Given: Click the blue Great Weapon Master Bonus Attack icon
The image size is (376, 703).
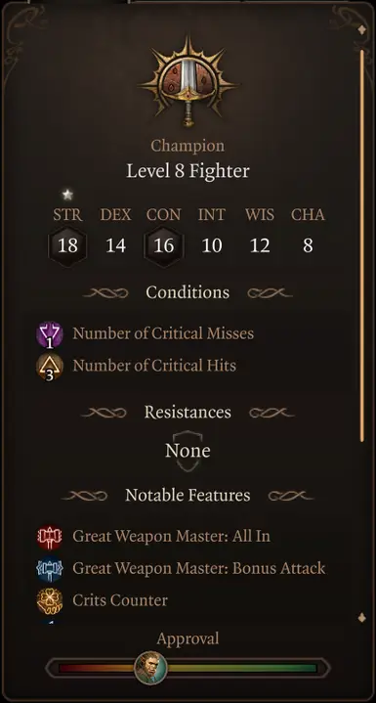Looking at the screenshot, I should [50, 569].
